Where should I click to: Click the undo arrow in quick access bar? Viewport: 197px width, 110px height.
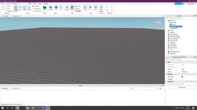pos(18,4)
